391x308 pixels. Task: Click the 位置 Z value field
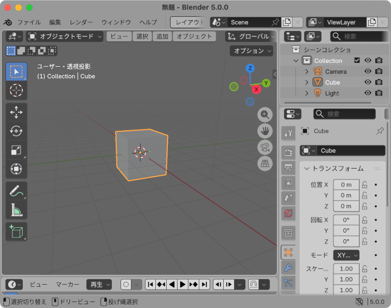pyautogui.click(x=346, y=206)
